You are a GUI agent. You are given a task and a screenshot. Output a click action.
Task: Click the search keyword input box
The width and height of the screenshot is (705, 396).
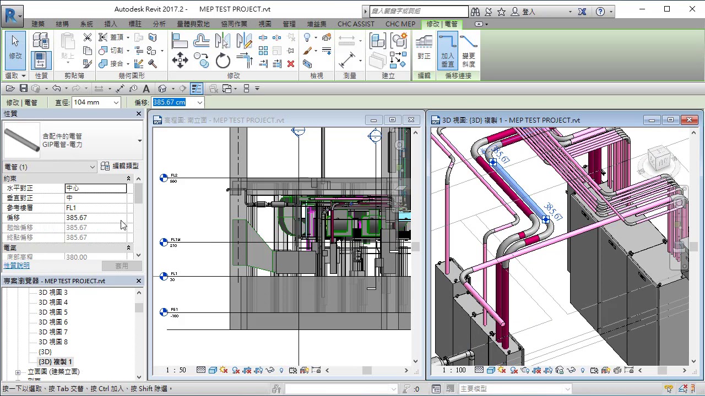click(419, 12)
